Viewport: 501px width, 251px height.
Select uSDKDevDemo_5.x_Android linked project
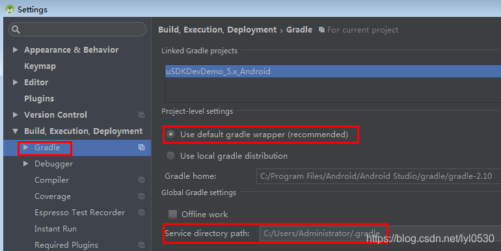click(333, 72)
